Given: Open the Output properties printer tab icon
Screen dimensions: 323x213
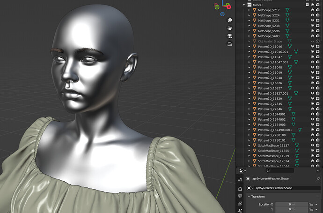Looking at the screenshot, I should pyautogui.click(x=240, y=196).
